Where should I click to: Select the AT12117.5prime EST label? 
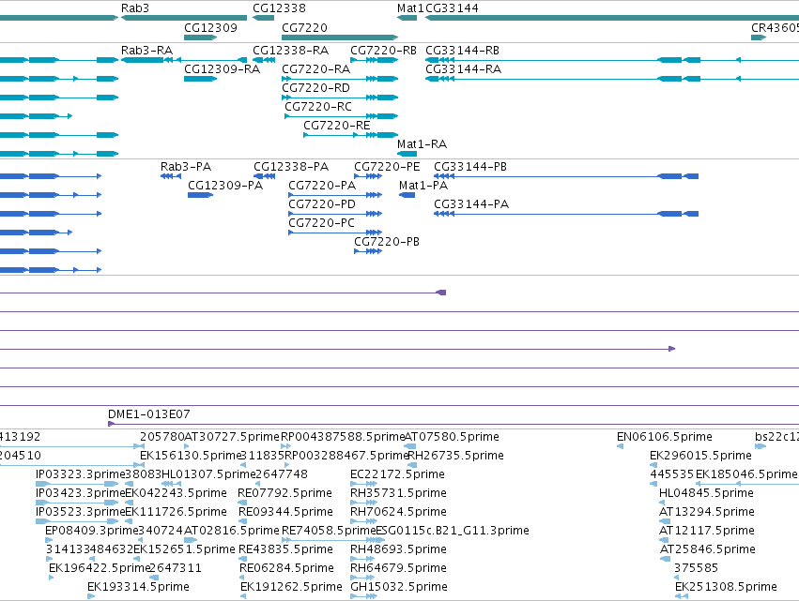pos(707,531)
